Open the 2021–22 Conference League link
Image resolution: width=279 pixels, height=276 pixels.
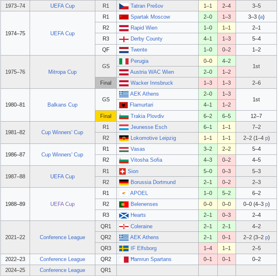(62, 237)
